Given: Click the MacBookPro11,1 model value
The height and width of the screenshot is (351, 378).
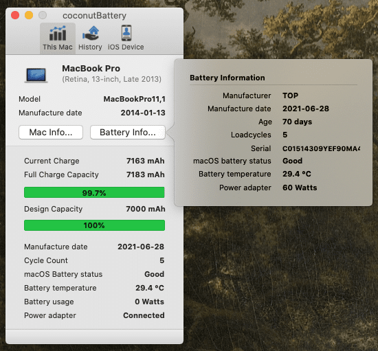Looking at the screenshot, I should [x=135, y=99].
